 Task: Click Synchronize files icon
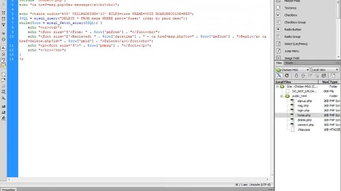(x=324, y=75)
